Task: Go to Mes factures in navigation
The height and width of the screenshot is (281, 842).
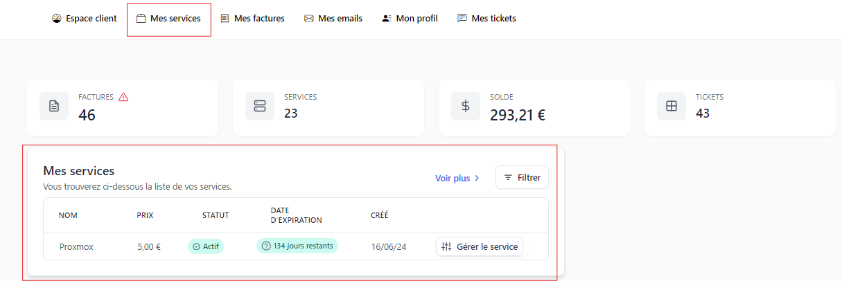Action: [x=252, y=19]
